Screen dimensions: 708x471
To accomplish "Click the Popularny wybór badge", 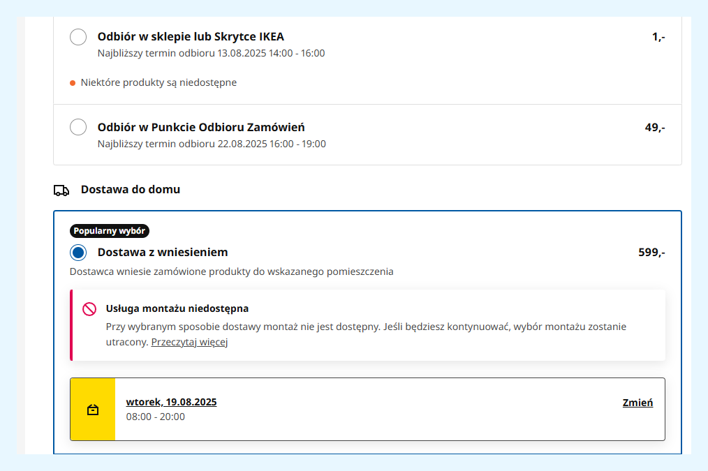I will coord(110,232).
